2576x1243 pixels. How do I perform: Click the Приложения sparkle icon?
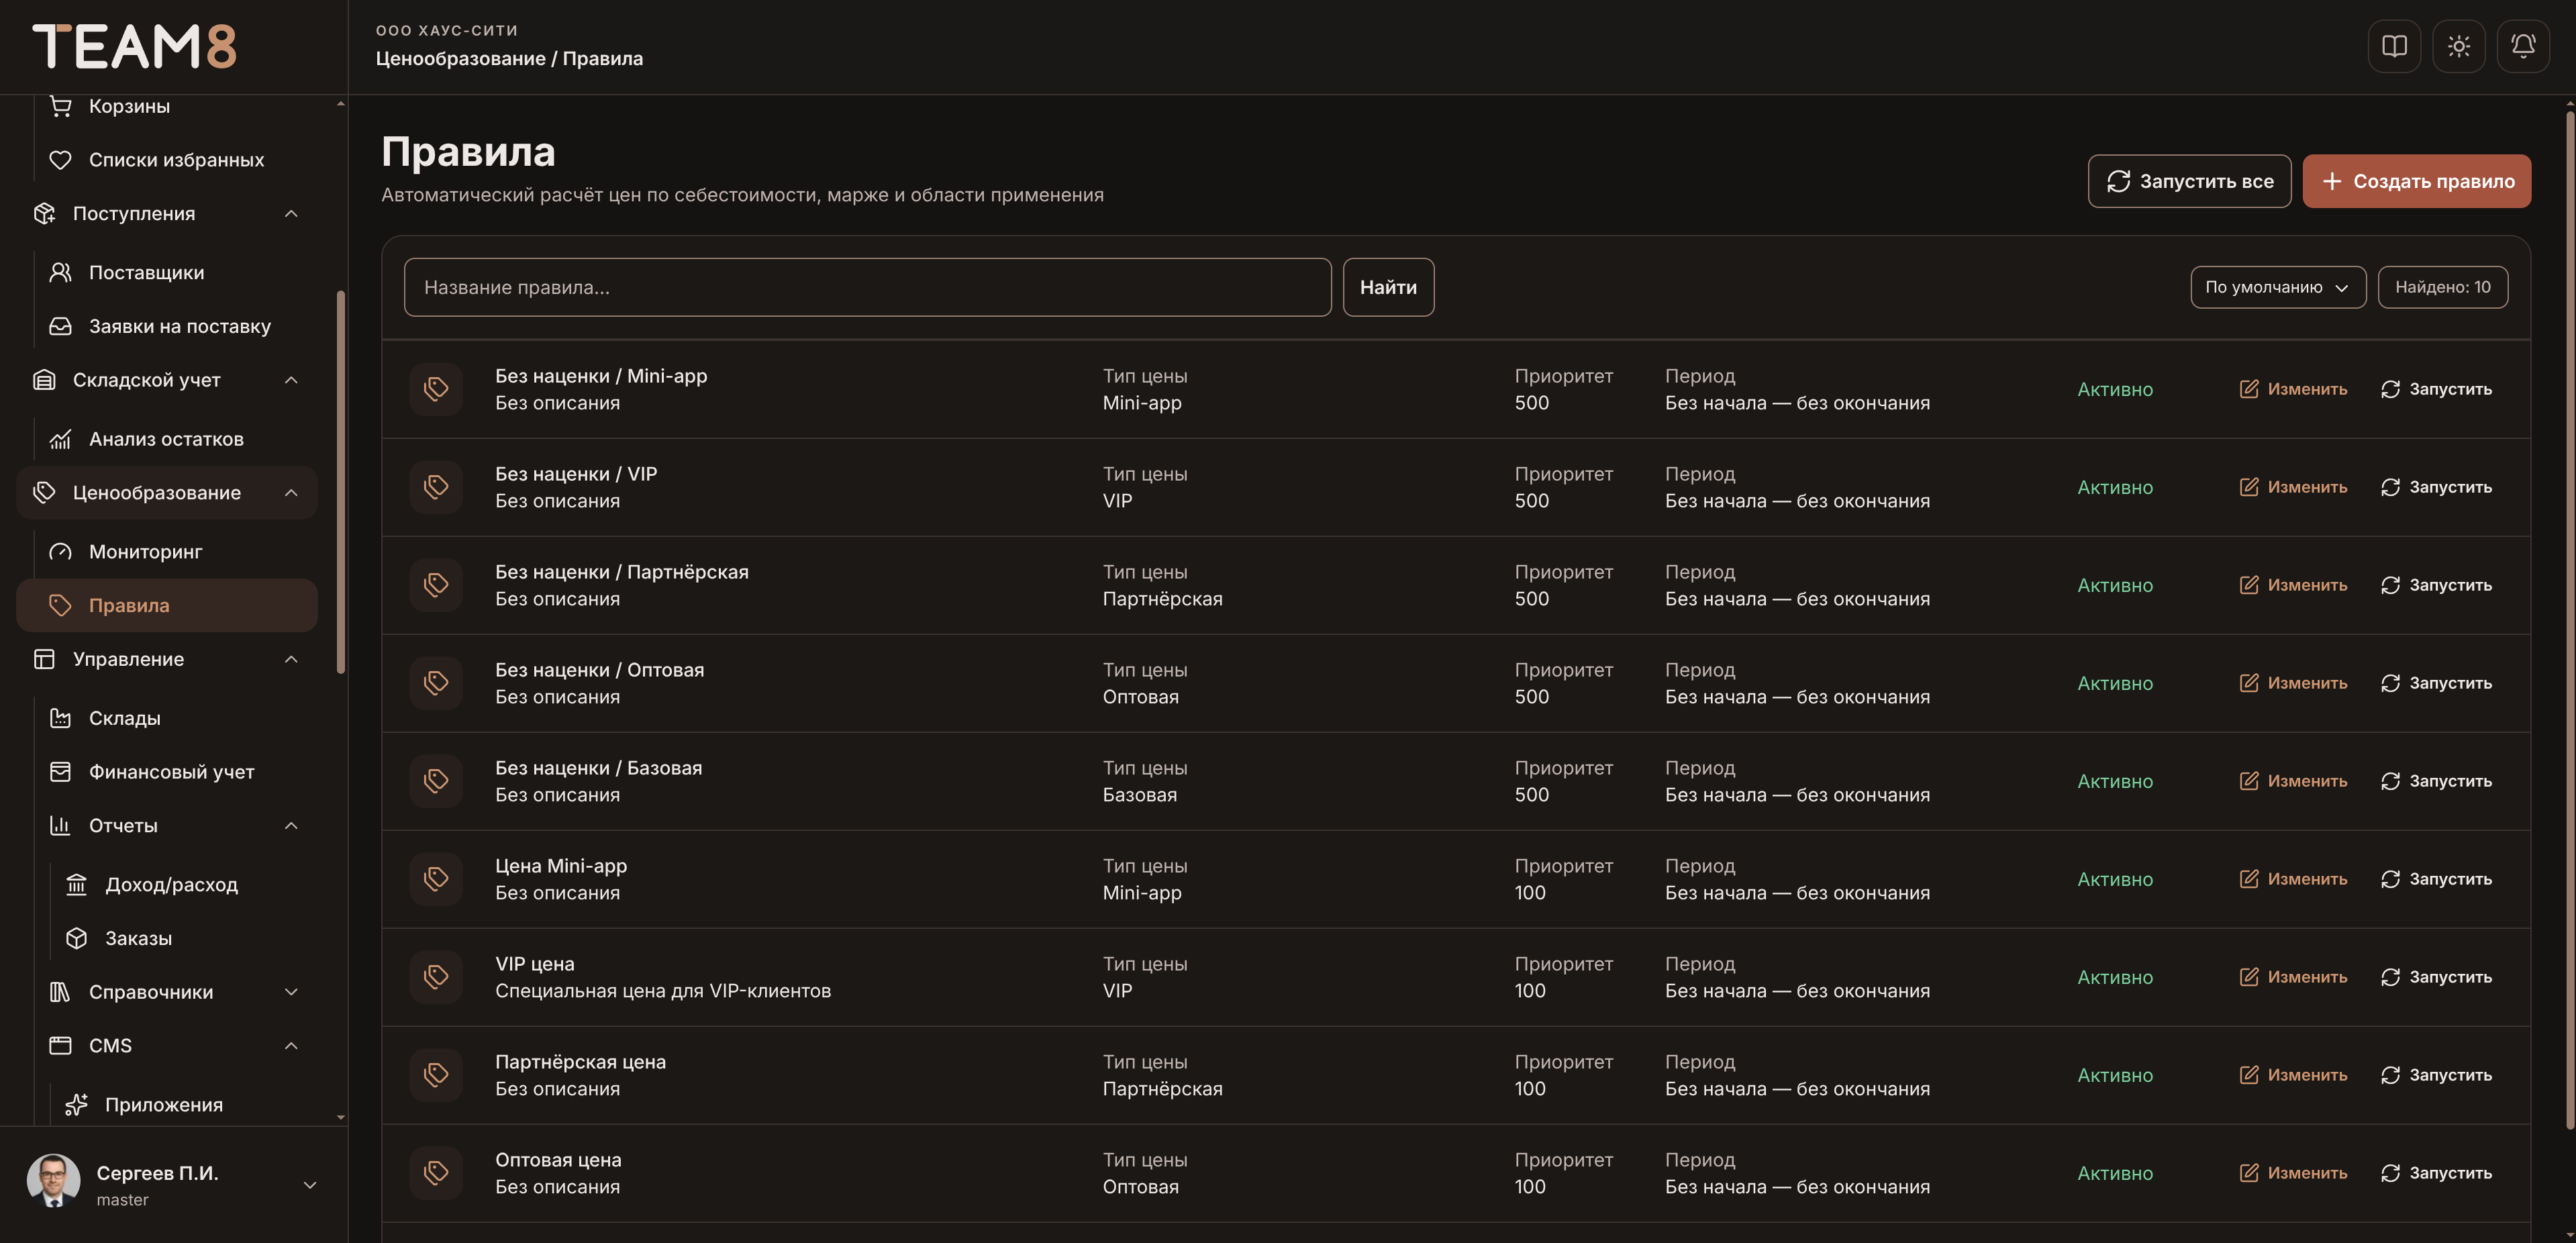(77, 1105)
